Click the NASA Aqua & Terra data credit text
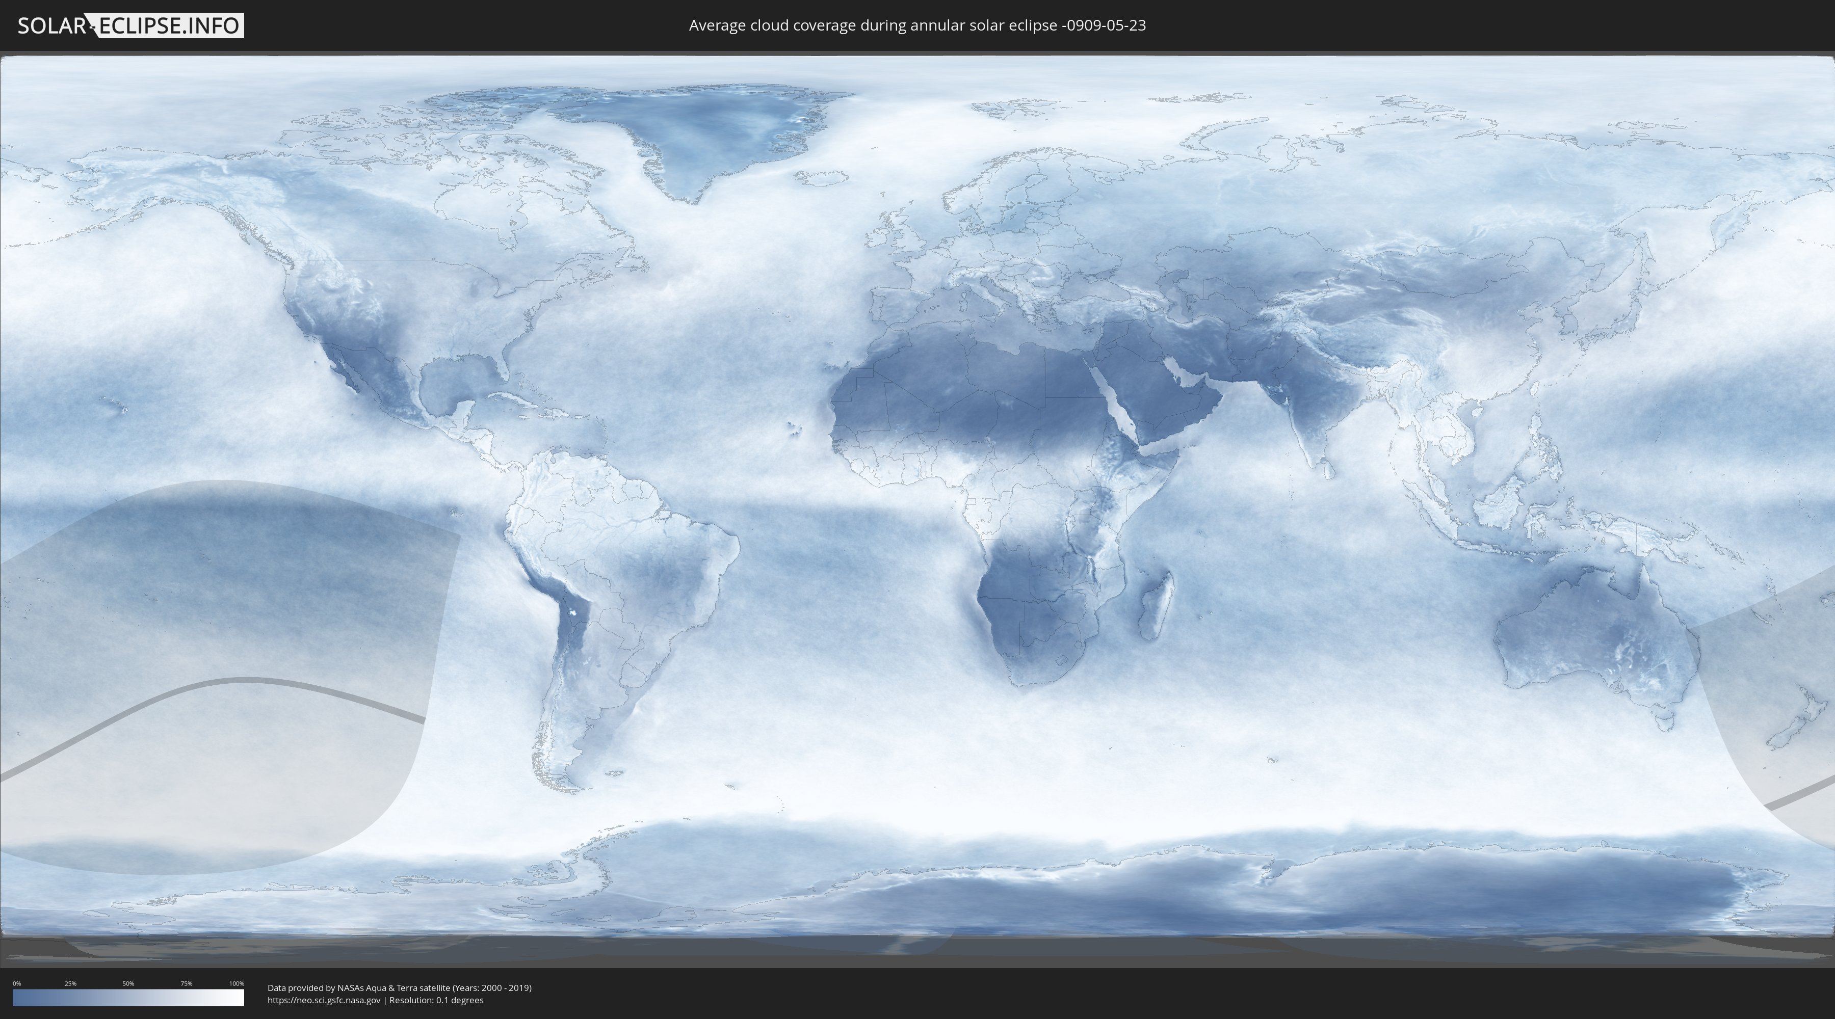This screenshot has height=1019, width=1835. point(400,988)
